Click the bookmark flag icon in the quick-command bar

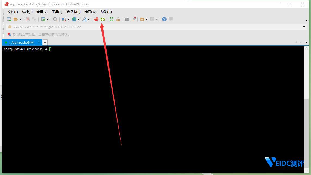click(9, 35)
